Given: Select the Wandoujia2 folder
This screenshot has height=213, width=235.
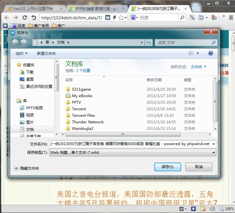Looking at the screenshot, I should (79, 128).
